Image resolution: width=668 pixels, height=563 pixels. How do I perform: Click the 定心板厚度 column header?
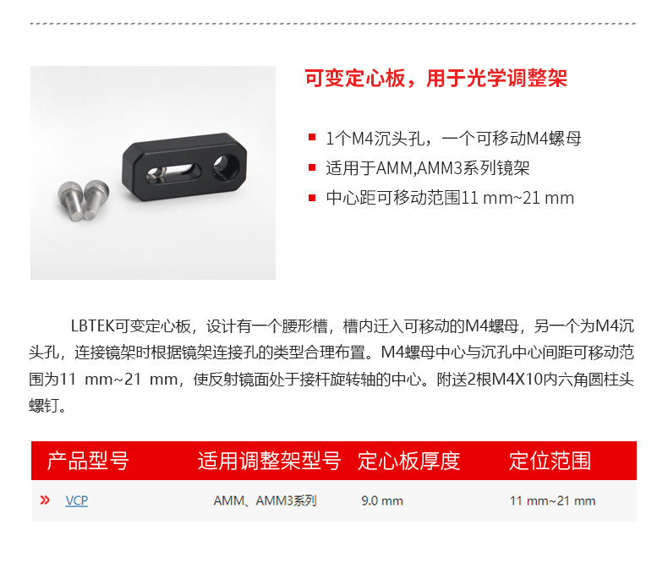point(409,461)
